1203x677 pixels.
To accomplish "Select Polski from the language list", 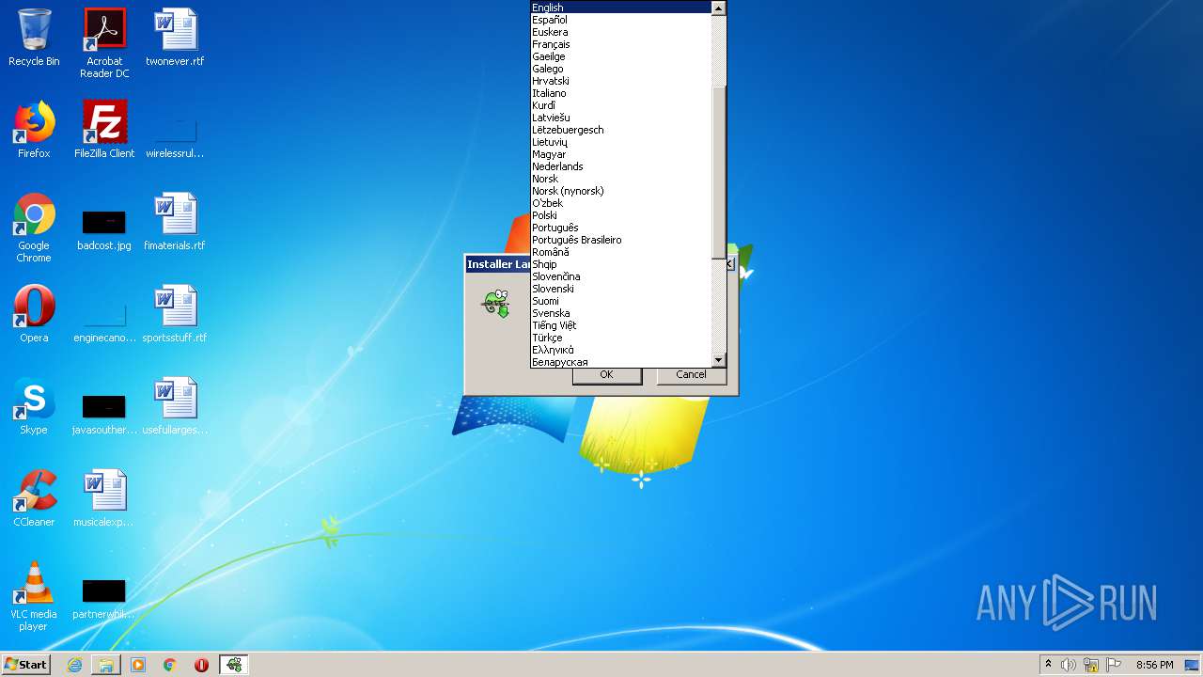I will [x=620, y=215].
